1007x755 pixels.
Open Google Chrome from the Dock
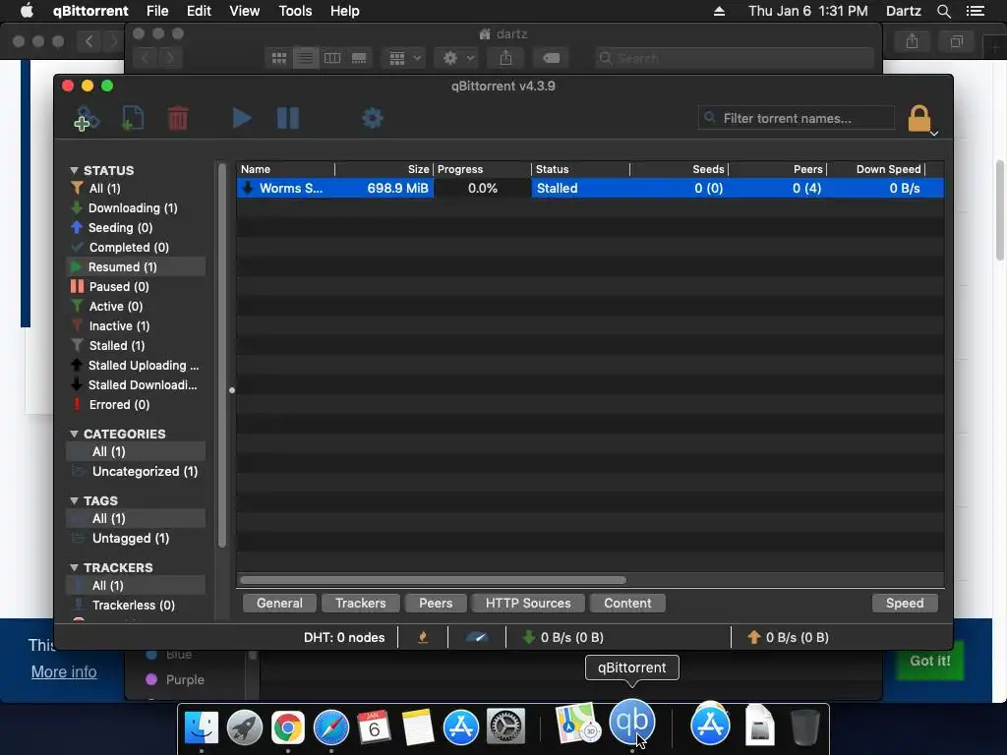pyautogui.click(x=288, y=727)
